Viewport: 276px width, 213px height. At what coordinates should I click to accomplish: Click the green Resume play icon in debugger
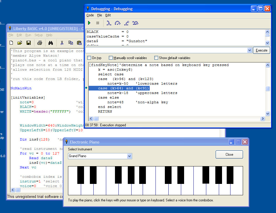tap(89, 23)
